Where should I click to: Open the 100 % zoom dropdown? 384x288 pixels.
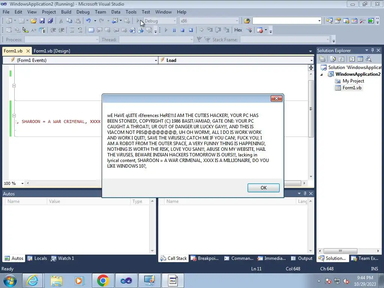tap(22, 183)
